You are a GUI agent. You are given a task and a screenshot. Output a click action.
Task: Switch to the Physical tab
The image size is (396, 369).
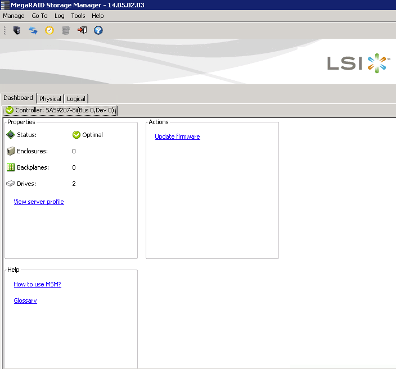click(50, 99)
